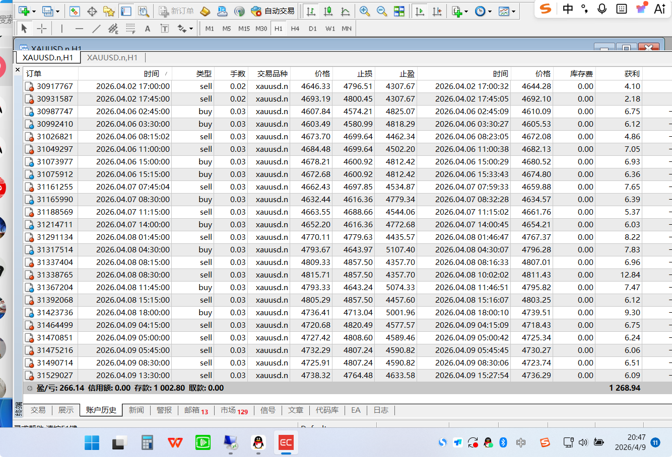Click the 新订单 new order button

(176, 11)
